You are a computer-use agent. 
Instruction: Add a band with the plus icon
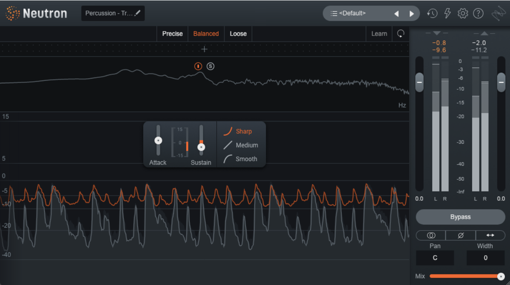[204, 49]
